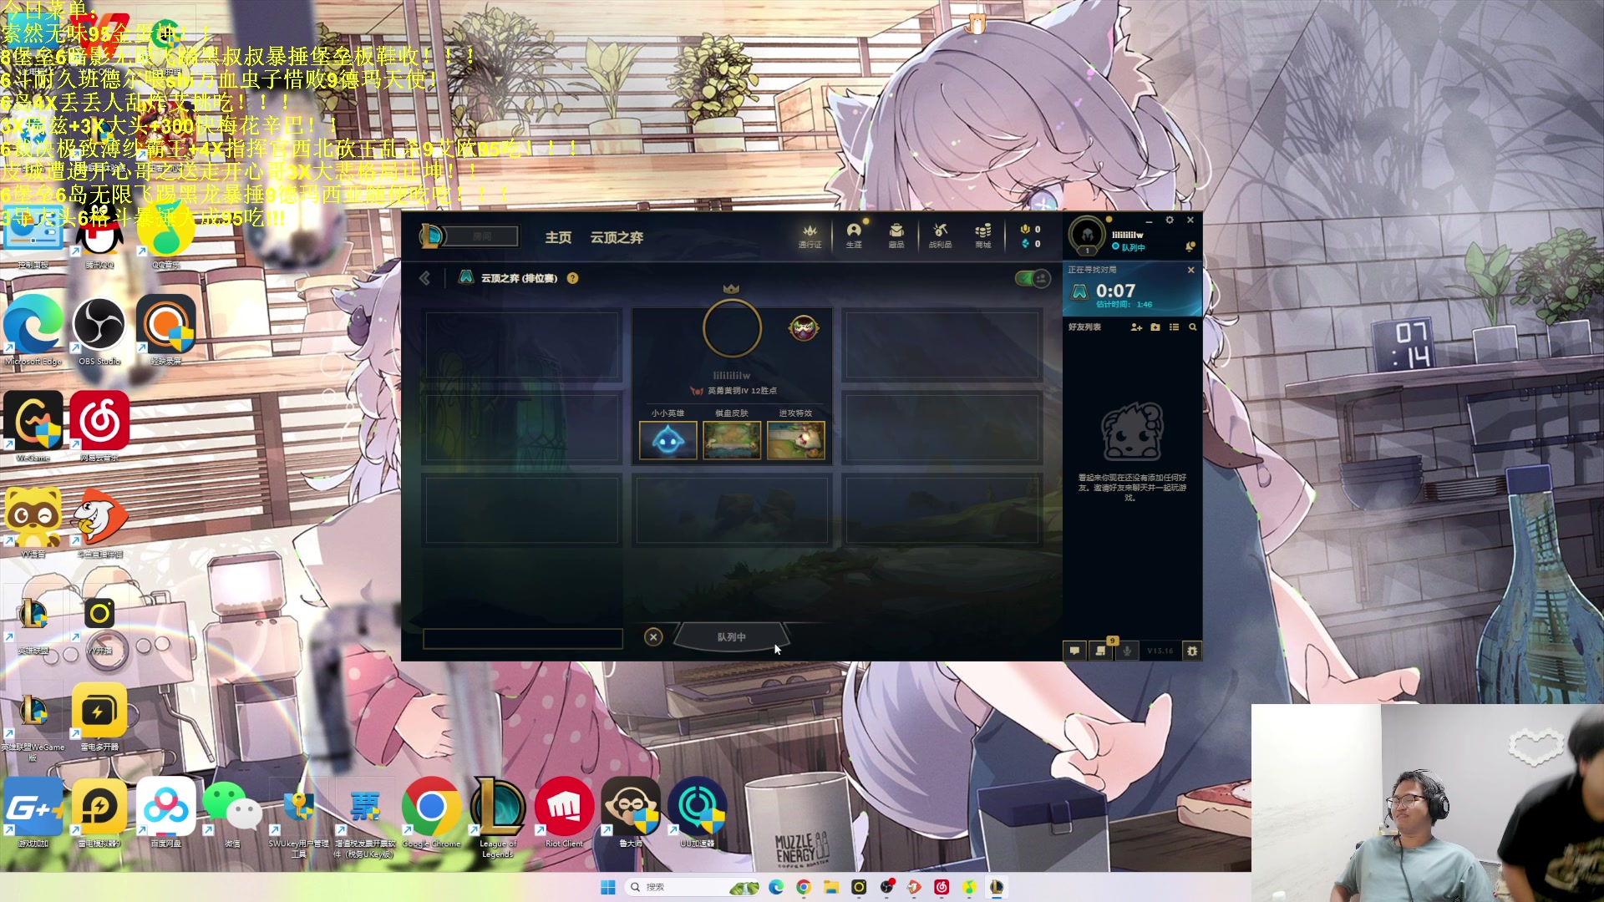Cancel the queue with the X button
The image size is (1604, 902).
tap(653, 637)
